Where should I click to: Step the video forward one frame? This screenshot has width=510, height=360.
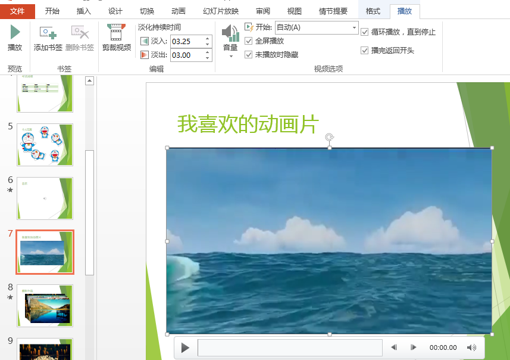(414, 347)
